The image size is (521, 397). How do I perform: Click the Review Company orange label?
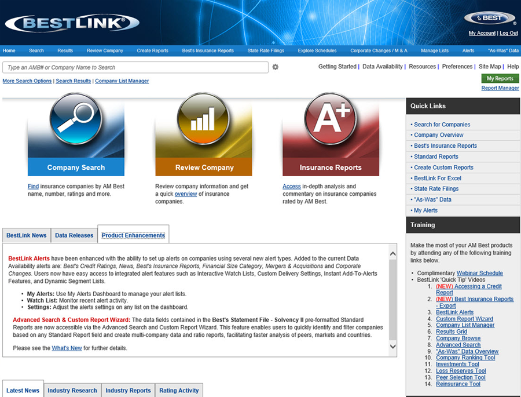(203, 167)
